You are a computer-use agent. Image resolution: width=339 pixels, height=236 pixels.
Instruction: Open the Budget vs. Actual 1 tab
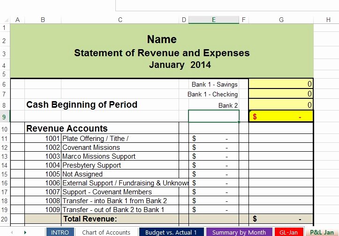click(x=171, y=232)
